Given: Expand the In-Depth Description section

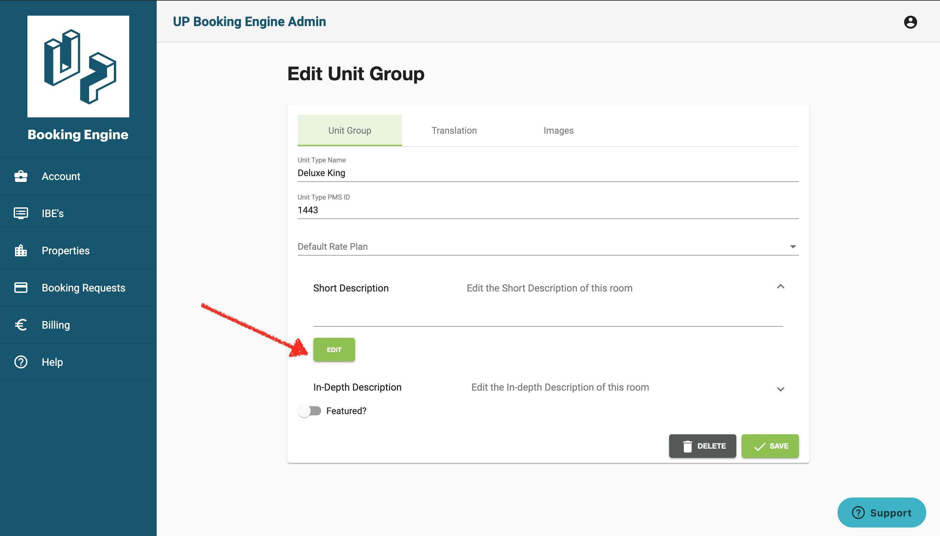Looking at the screenshot, I should (780, 389).
